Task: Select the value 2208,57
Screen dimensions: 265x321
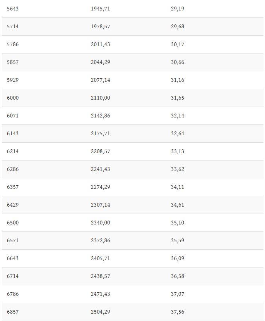Action: click(x=100, y=151)
